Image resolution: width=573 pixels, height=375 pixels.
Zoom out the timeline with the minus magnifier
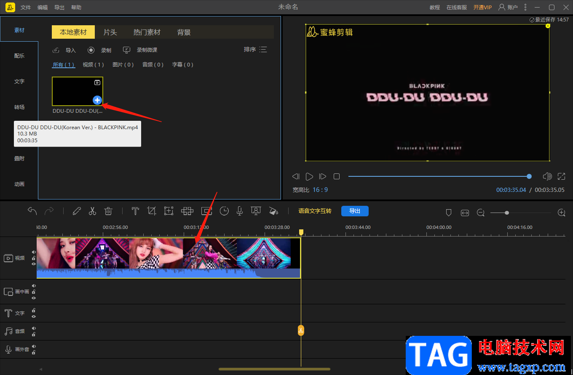coord(481,213)
